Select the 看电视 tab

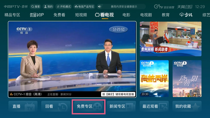(104, 15)
